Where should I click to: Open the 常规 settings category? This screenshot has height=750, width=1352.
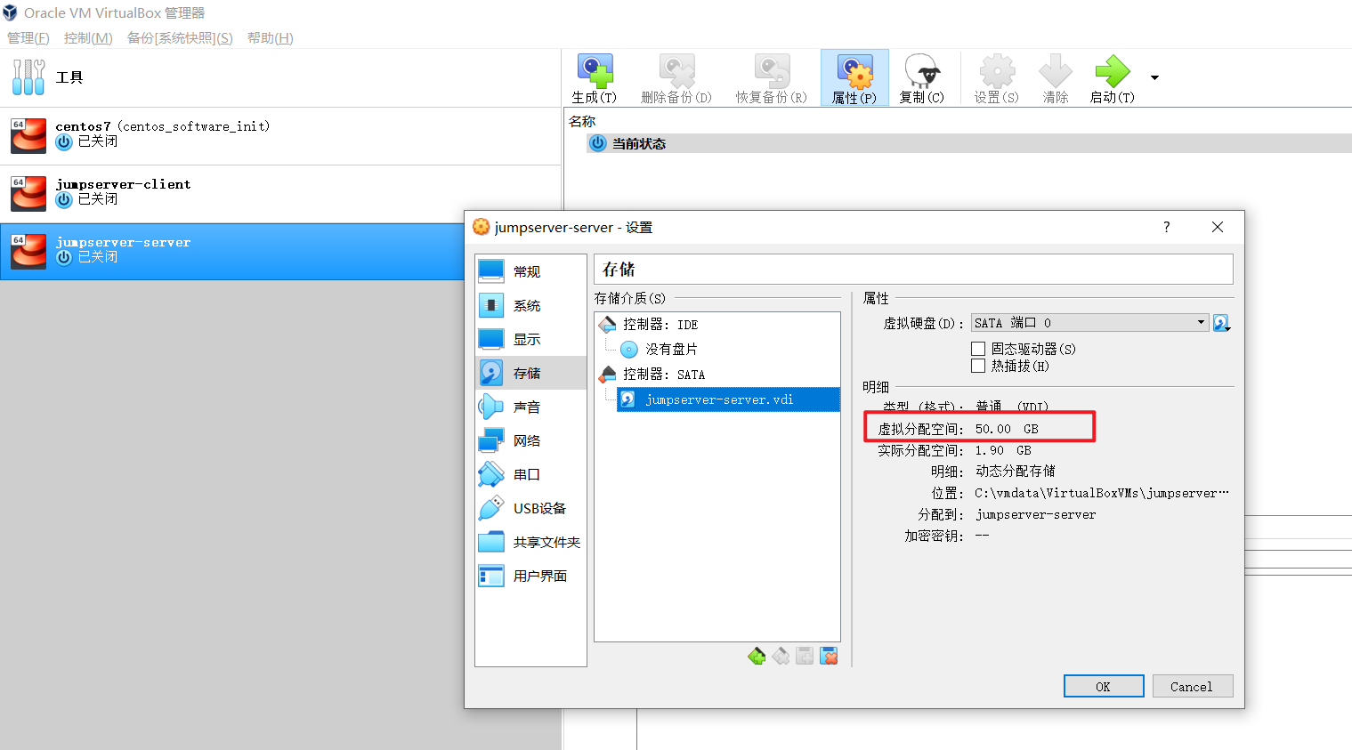click(x=530, y=271)
